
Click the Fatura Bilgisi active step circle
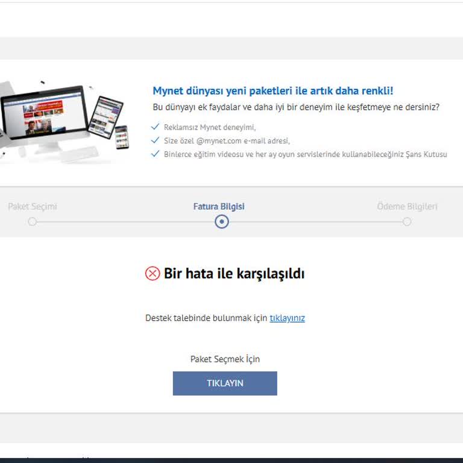[x=222, y=221]
